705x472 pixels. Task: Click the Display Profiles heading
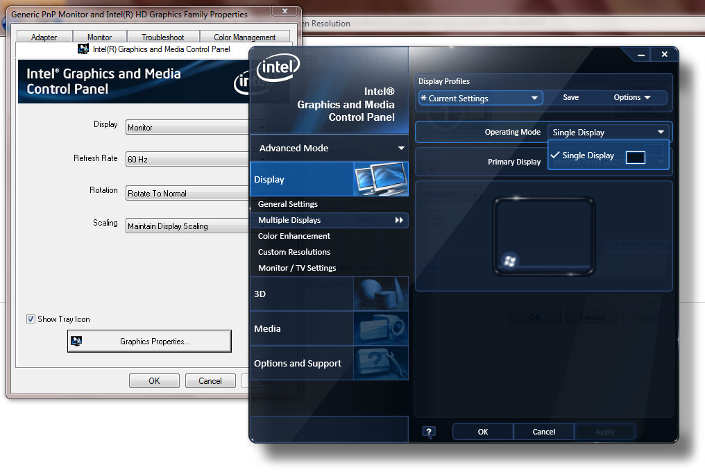click(x=444, y=81)
